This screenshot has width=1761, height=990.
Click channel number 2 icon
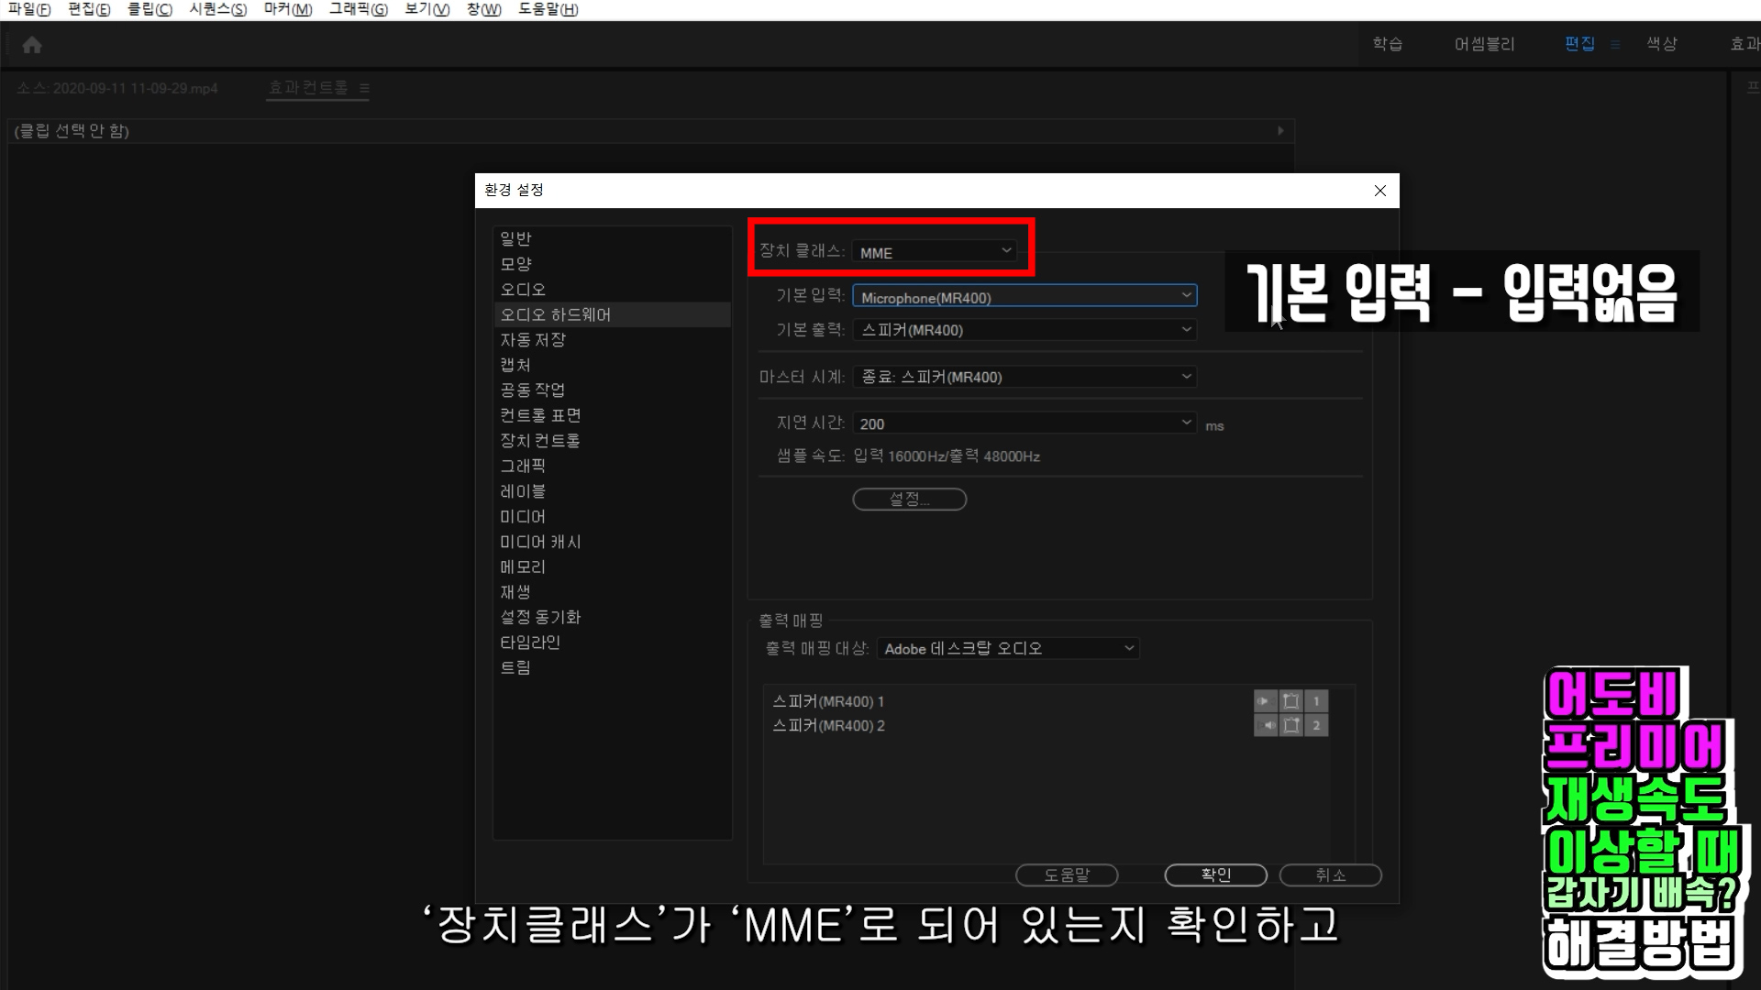pos(1316,725)
